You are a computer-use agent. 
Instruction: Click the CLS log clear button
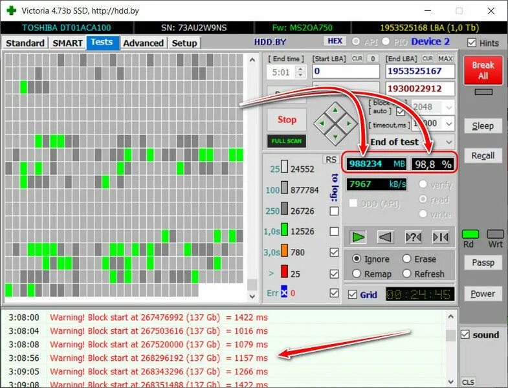click(468, 382)
